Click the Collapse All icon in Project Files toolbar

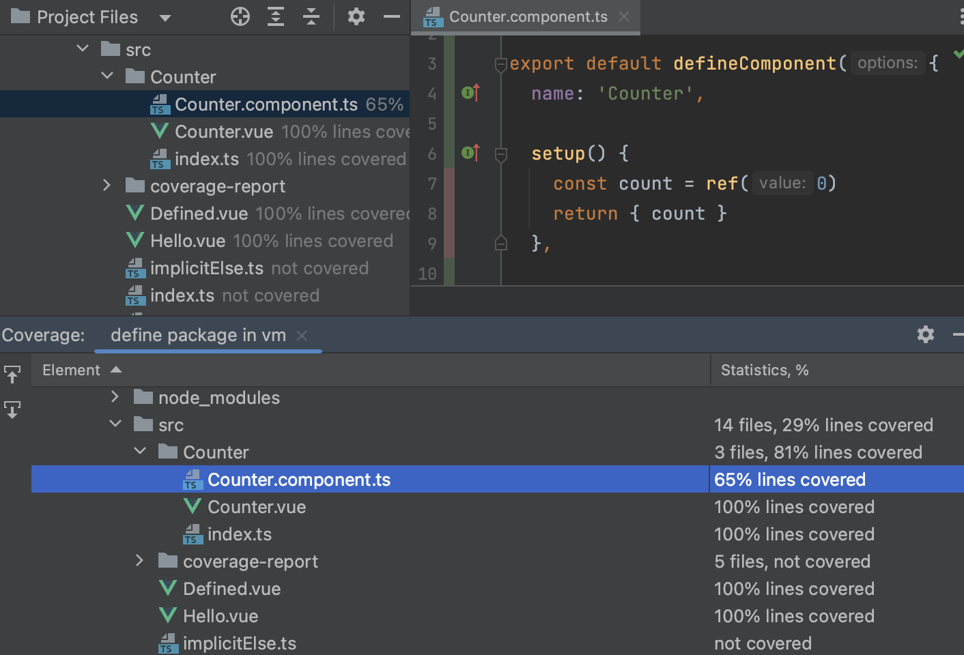[311, 16]
